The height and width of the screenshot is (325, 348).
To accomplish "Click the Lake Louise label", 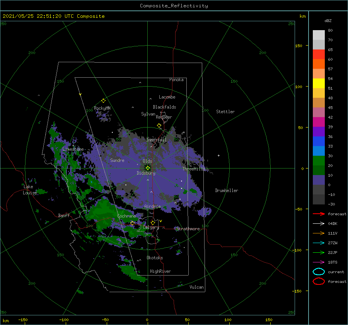I will [30, 190].
